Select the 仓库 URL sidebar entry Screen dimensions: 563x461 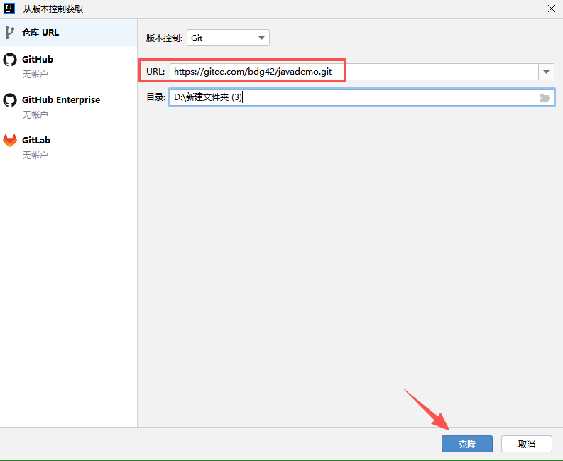[68, 33]
